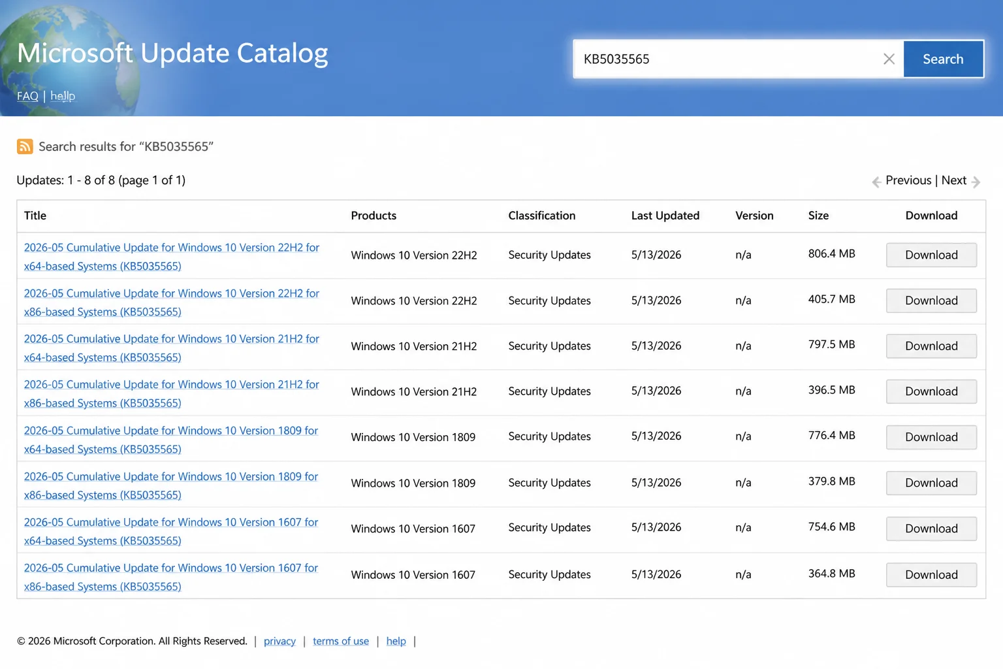The width and height of the screenshot is (1003, 669).
Task: Download the 754.6 MB 1607 x64 update
Action: (931, 529)
